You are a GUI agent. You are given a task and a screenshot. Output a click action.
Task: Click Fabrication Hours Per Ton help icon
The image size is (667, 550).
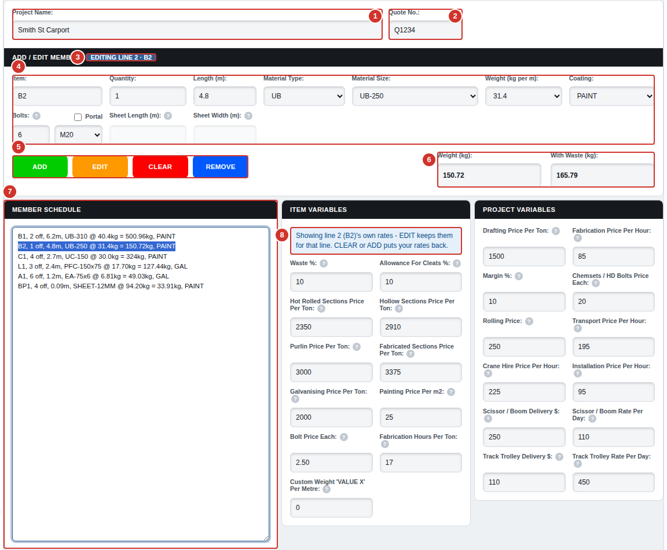pyautogui.click(x=385, y=444)
